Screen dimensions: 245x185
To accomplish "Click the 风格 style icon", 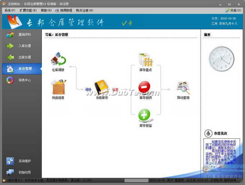I will coord(227,10).
